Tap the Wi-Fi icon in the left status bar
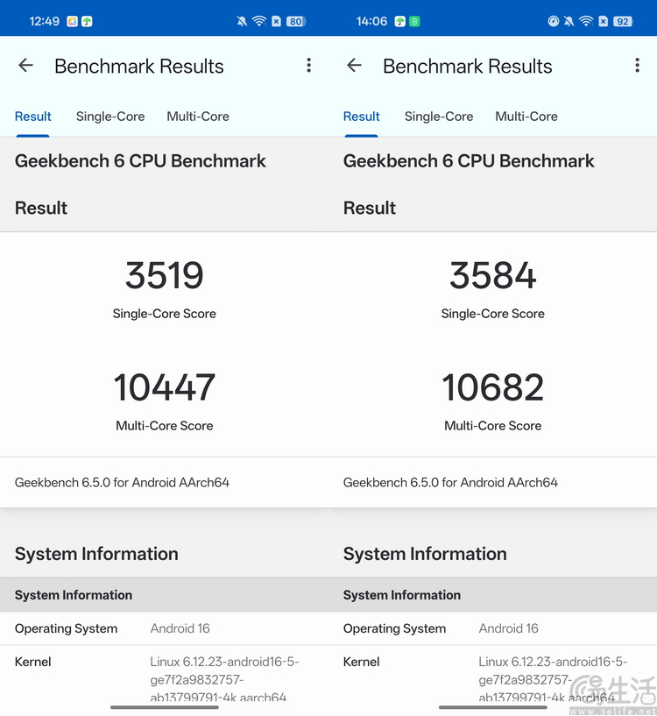657x716 pixels. 259,21
